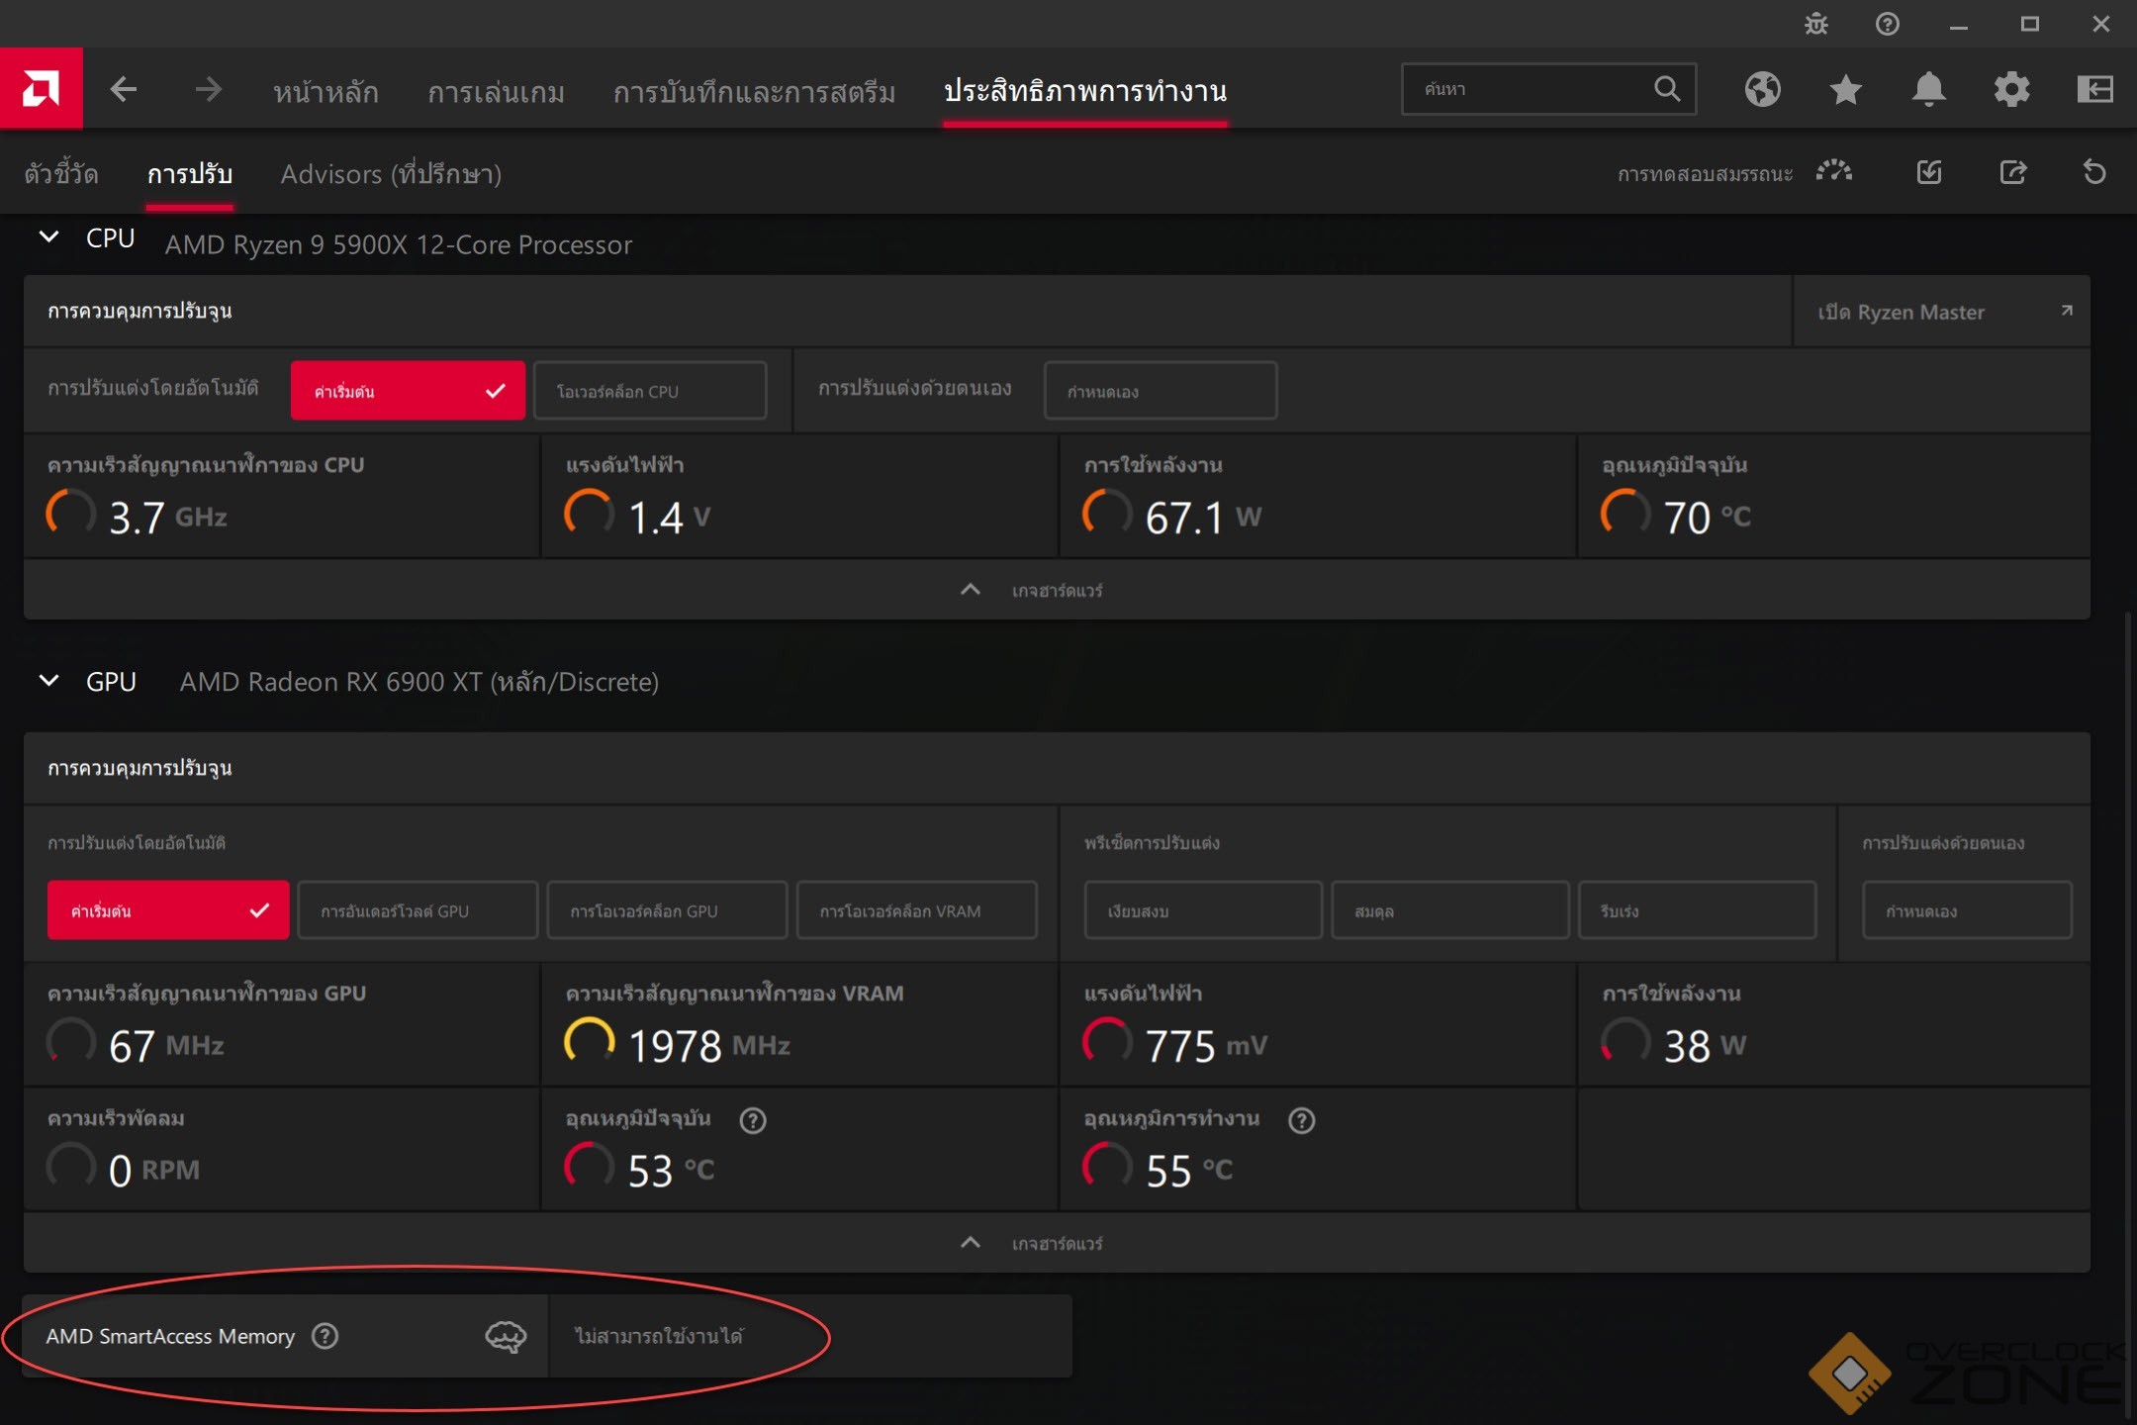Open notifications bell icon
The height and width of the screenshot is (1425, 2137).
tap(1928, 89)
